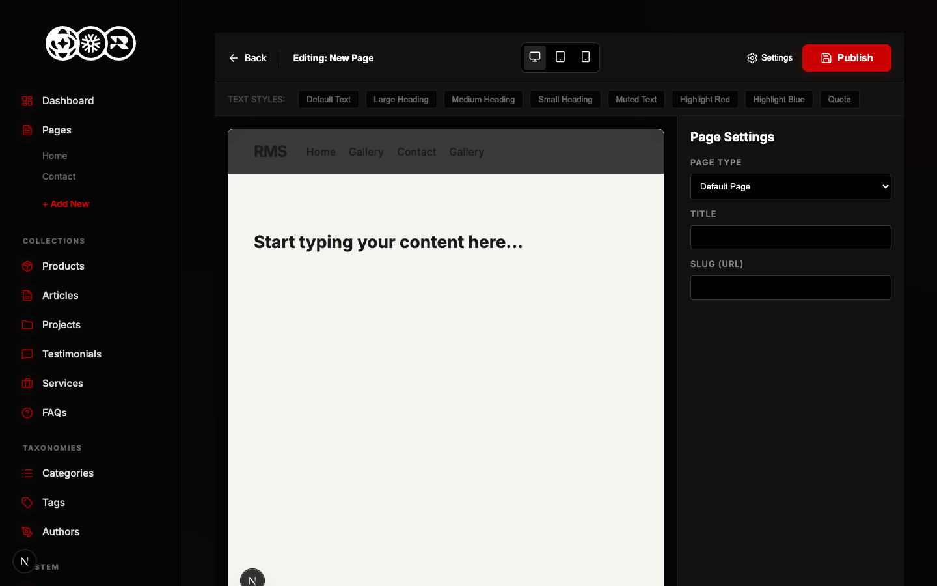Click the Tags label icon
This screenshot has width=937, height=586.
(x=27, y=503)
